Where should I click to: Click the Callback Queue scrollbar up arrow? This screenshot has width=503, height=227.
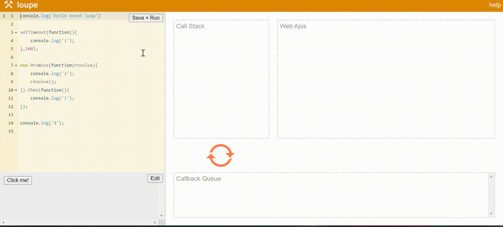coord(491,175)
